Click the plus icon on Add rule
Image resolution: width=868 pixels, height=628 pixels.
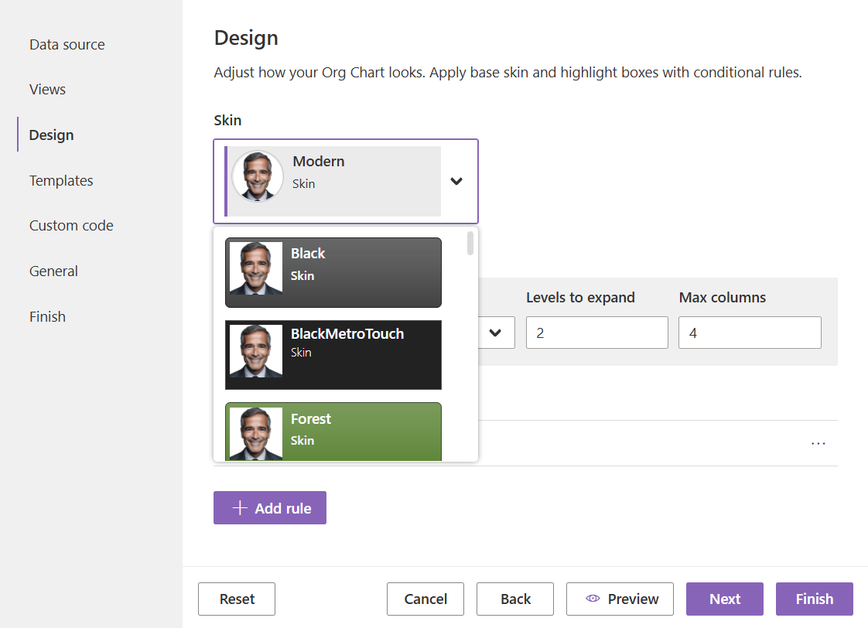240,508
